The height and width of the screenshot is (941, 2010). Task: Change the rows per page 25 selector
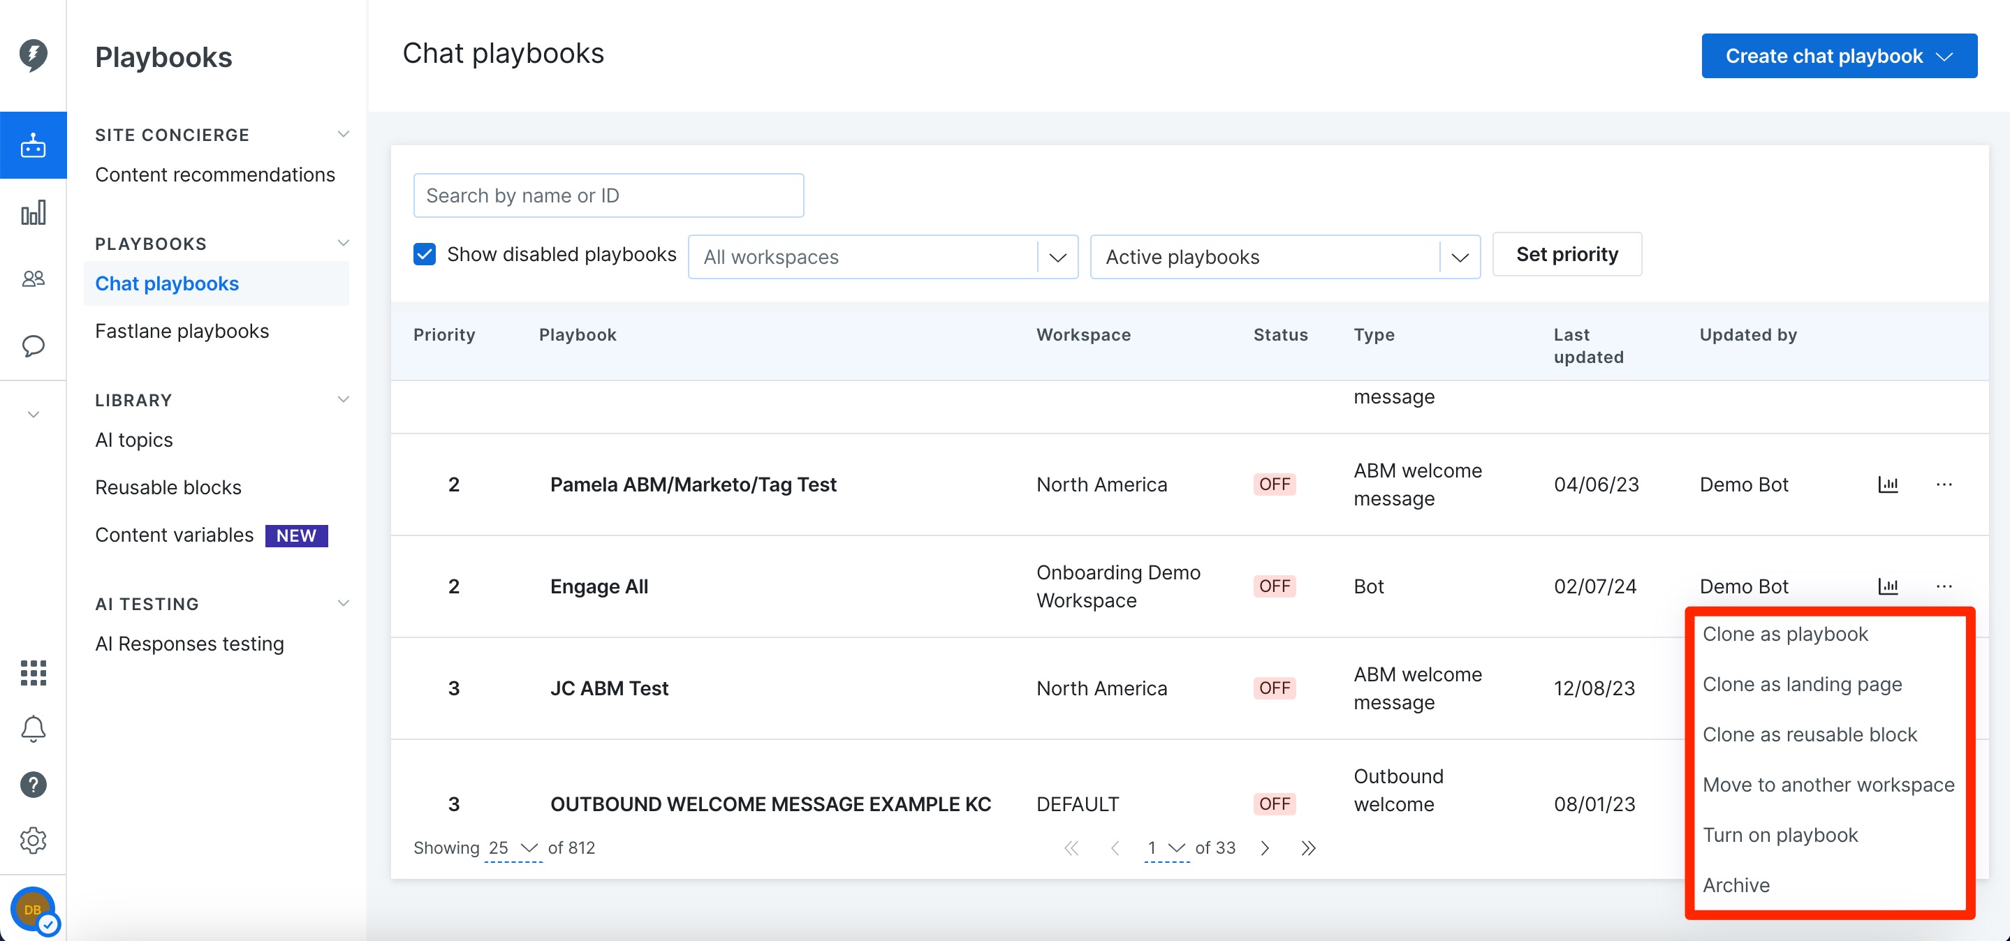click(513, 848)
